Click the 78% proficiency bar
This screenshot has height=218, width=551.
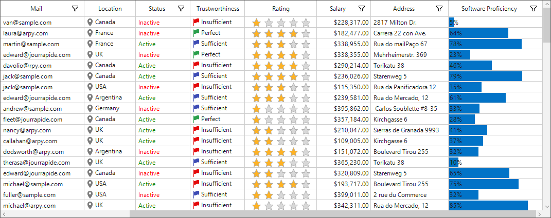485,44
